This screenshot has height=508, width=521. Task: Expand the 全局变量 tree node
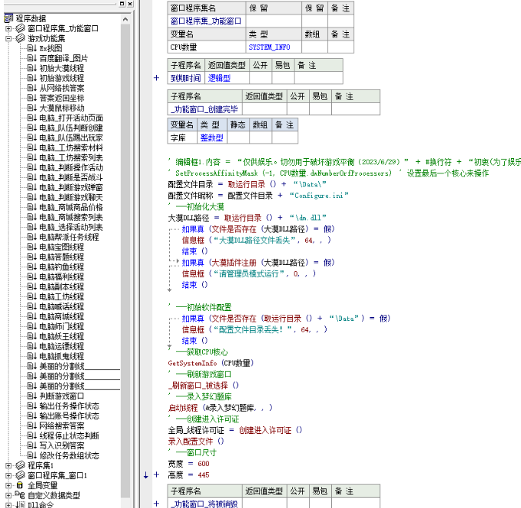pyautogui.click(x=9, y=484)
